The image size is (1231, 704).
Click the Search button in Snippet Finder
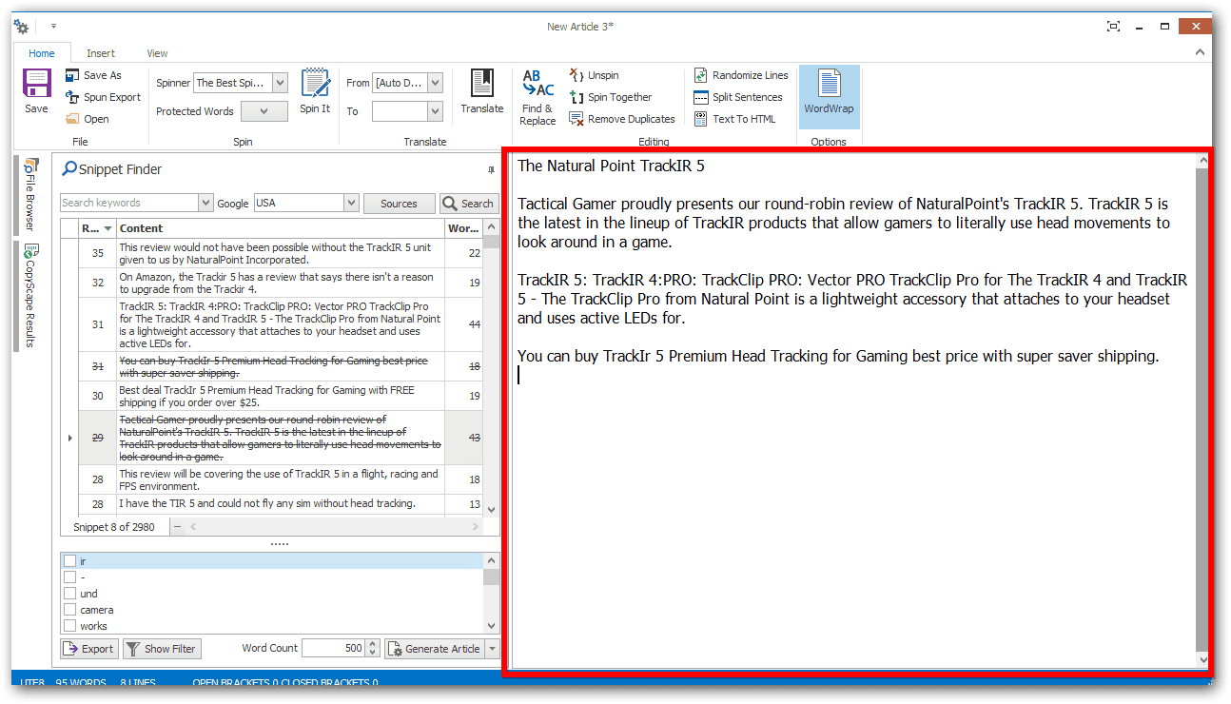click(x=468, y=203)
